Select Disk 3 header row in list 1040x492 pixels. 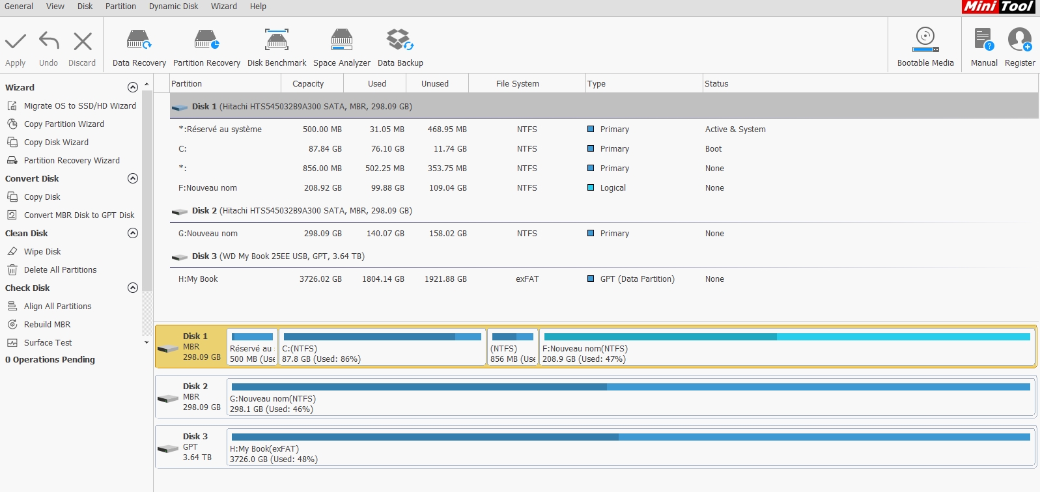coord(604,256)
